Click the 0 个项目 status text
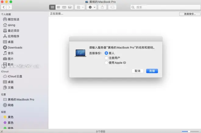The width and height of the screenshot is (201, 133). pos(100,131)
